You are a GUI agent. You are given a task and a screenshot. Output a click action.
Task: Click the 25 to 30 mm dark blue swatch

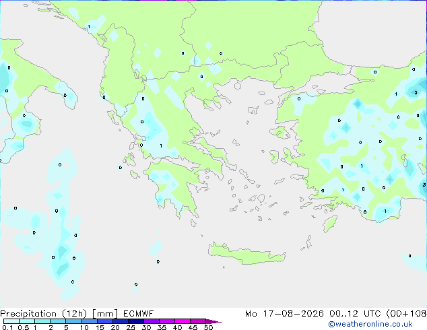click(x=136, y=321)
